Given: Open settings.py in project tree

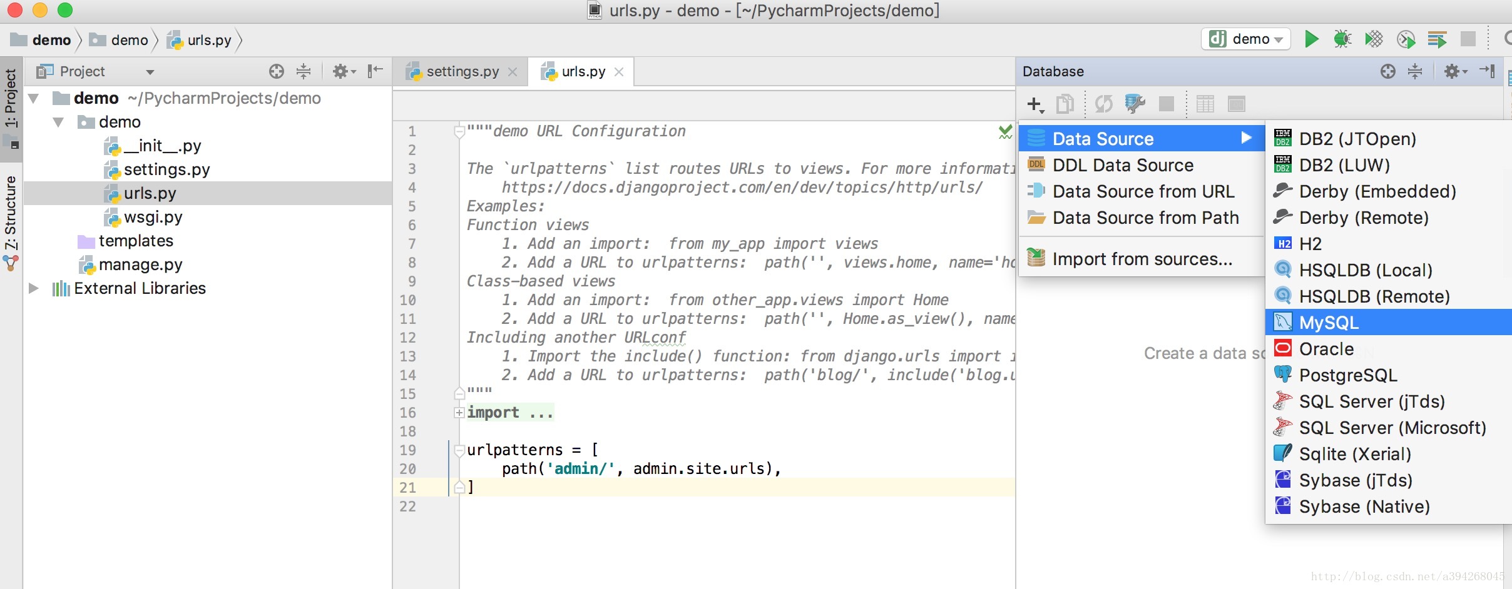Looking at the screenshot, I should coord(166,169).
